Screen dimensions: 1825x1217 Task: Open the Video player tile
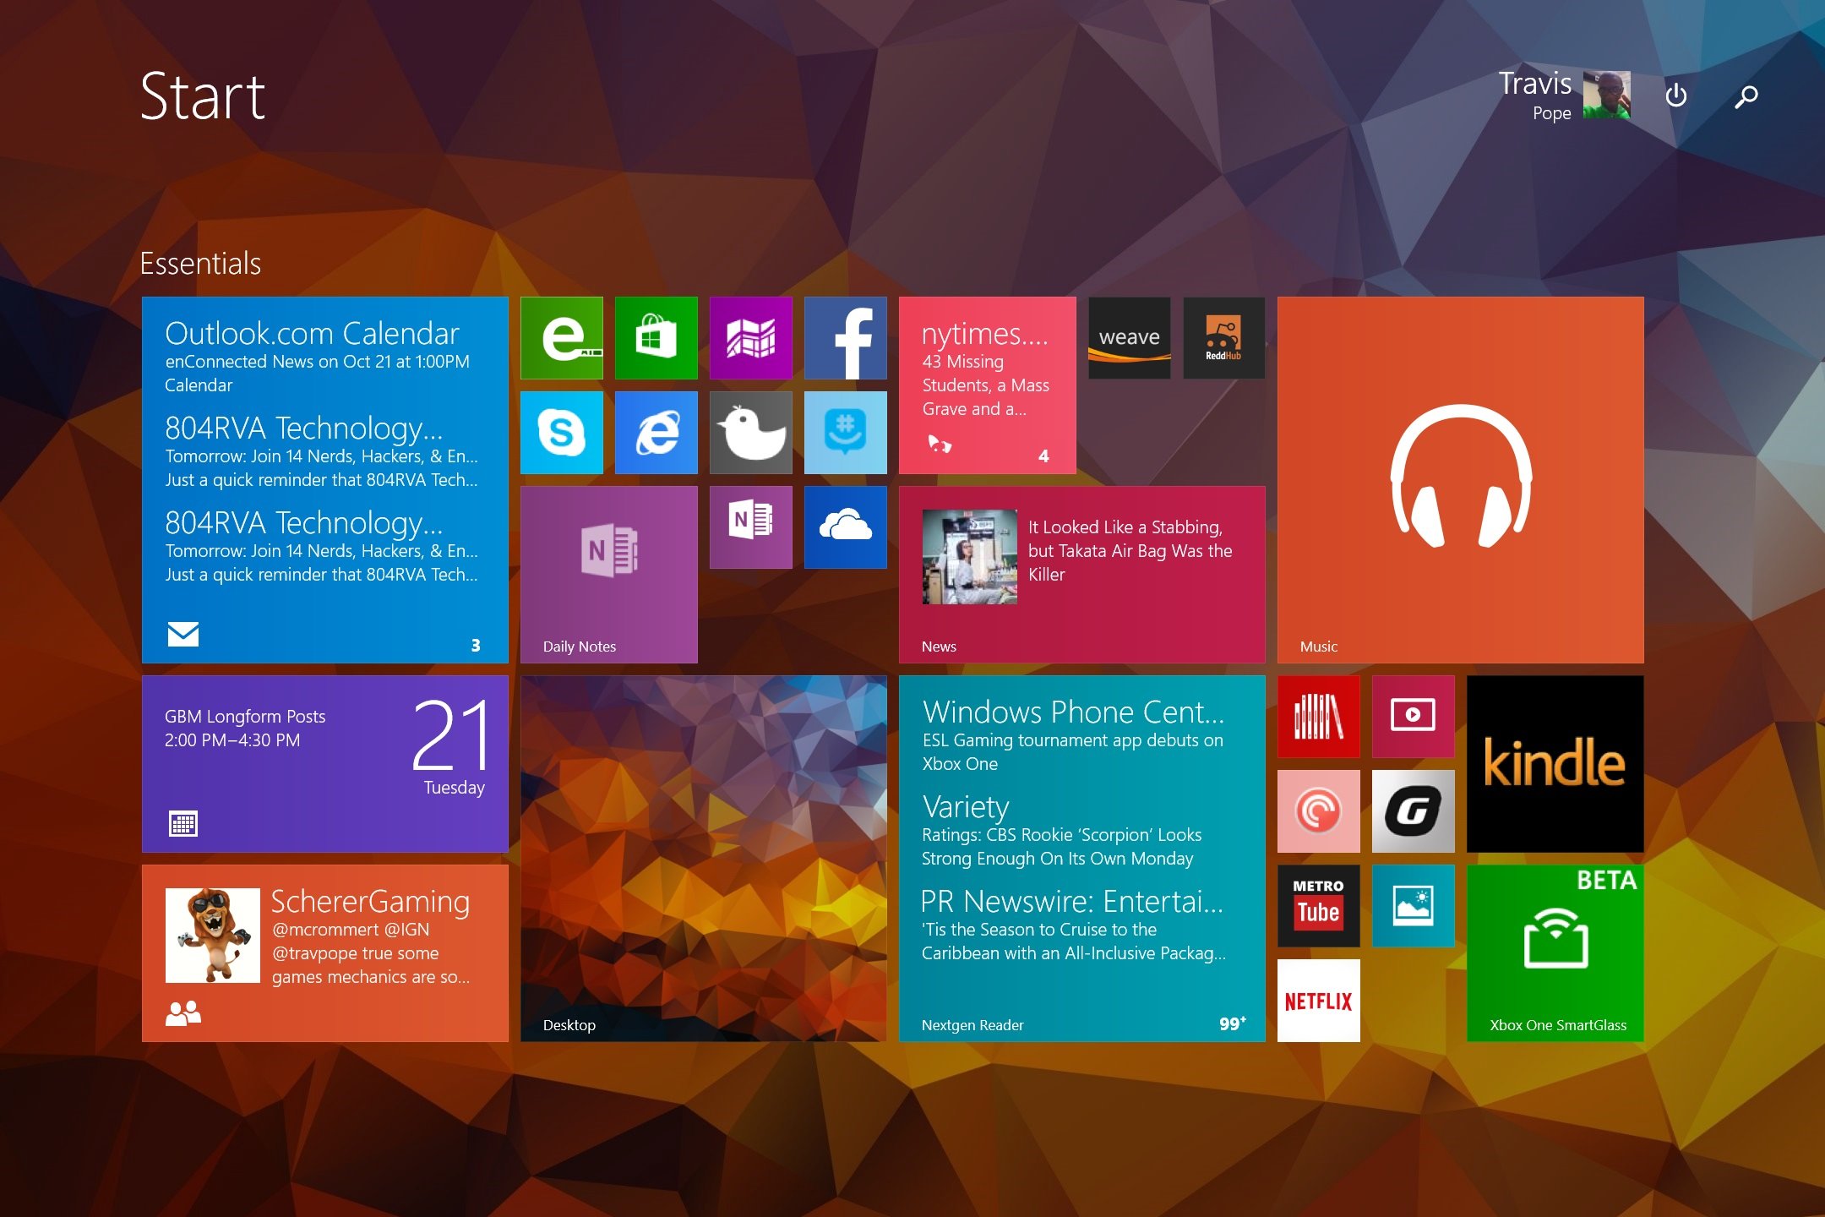tap(1414, 717)
